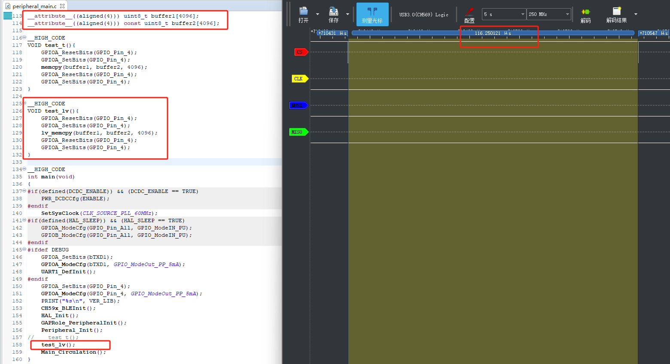Click the 116.250121 µs measurement bar
This screenshot has height=364, width=670.
tap(493, 33)
